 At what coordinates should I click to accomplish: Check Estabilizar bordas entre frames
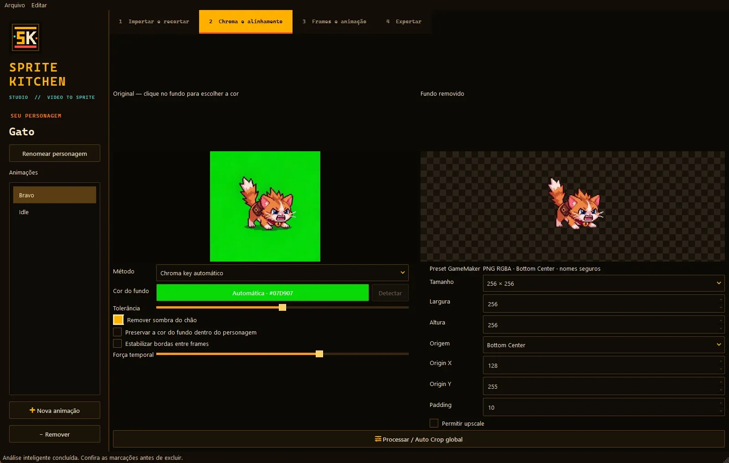pyautogui.click(x=118, y=344)
